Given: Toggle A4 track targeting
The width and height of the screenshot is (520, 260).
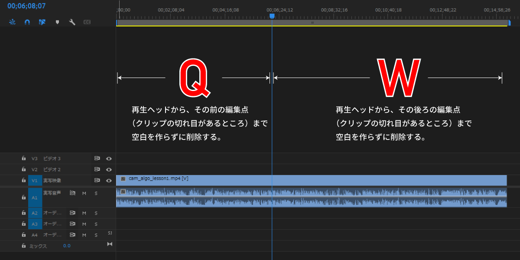Looking at the screenshot, I should click(35, 235).
